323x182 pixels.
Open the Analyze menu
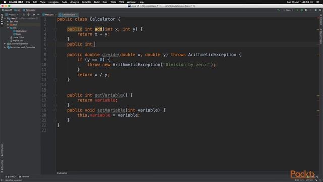pos(75,2)
